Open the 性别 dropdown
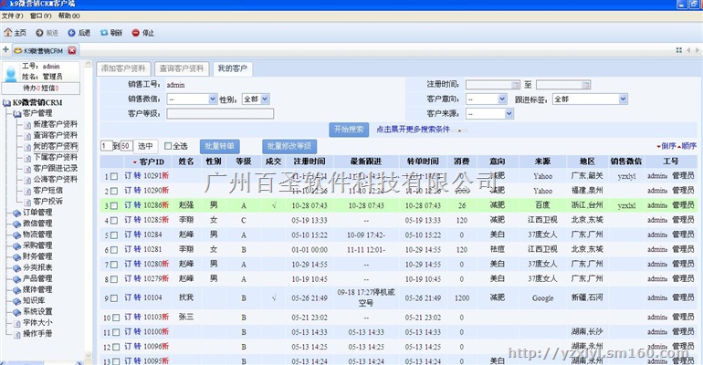Viewport: 703px width, 365px height. coord(256,99)
